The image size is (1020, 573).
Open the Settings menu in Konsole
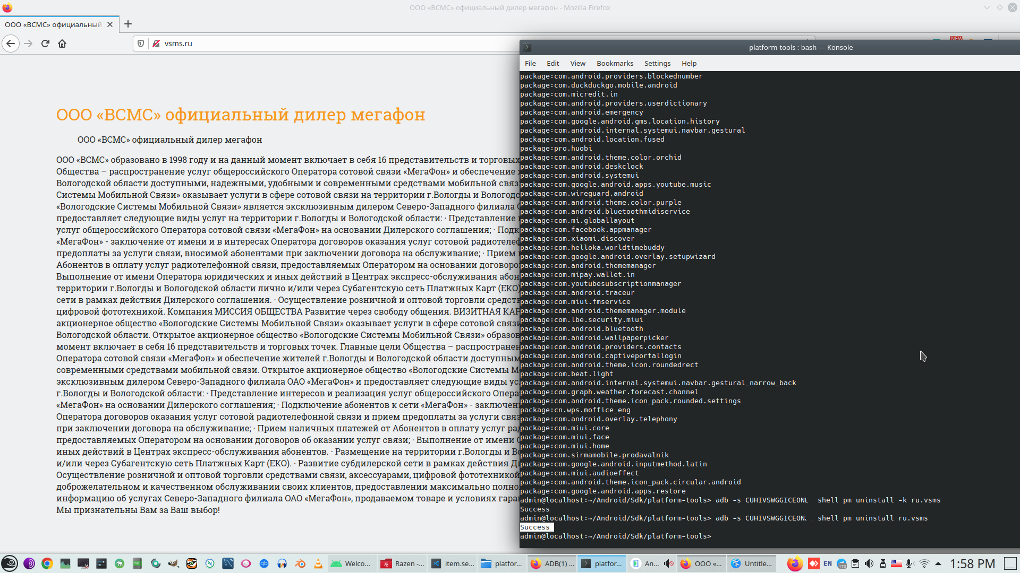657,63
